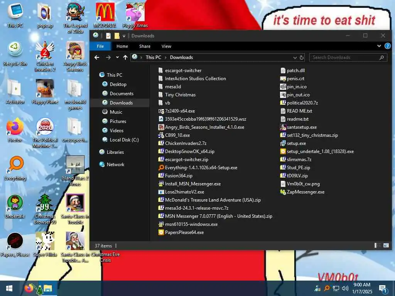Viewport: 395px width, 296px height.
Task: Select Pictures in the navigation pane
Action: click(x=118, y=121)
